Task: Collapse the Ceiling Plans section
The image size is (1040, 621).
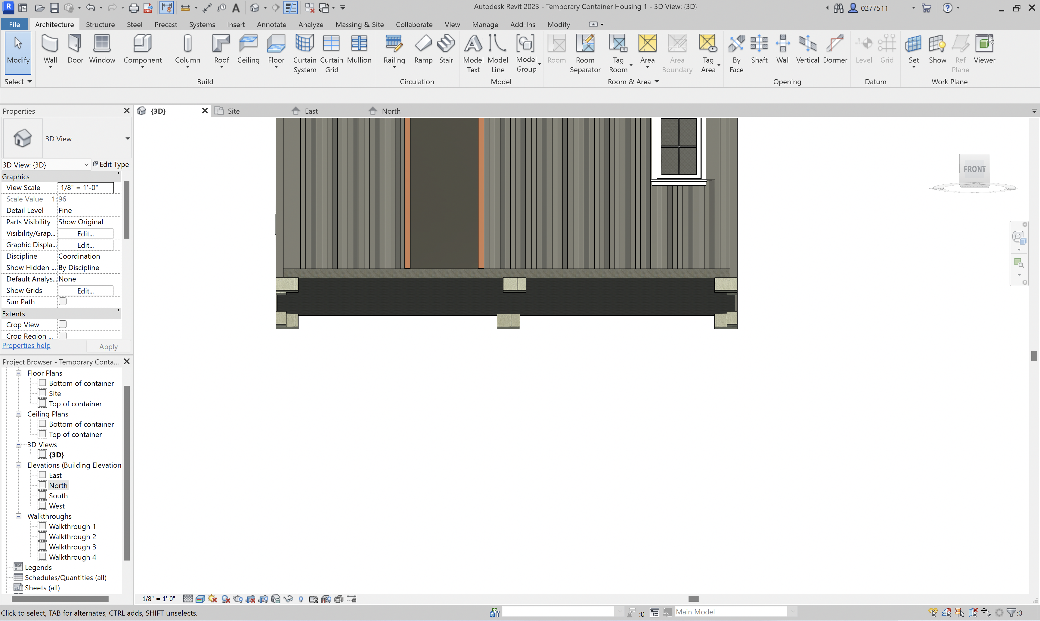Action: click(18, 414)
